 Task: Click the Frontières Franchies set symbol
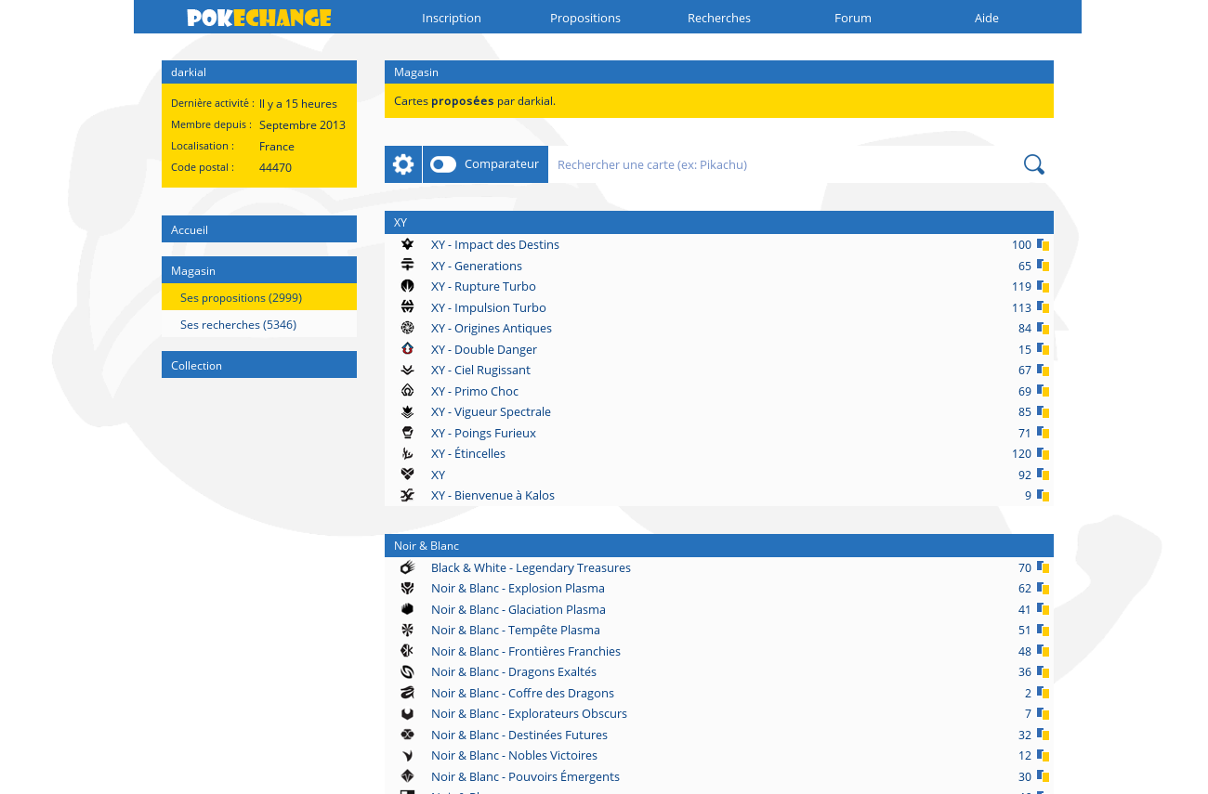click(407, 651)
